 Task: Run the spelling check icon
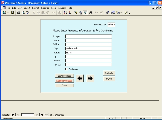click(x=28, y=13)
